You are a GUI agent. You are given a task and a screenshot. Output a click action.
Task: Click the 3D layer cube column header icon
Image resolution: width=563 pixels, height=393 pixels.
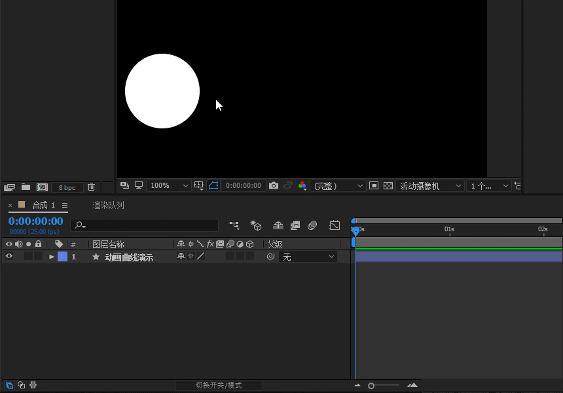pyautogui.click(x=250, y=244)
